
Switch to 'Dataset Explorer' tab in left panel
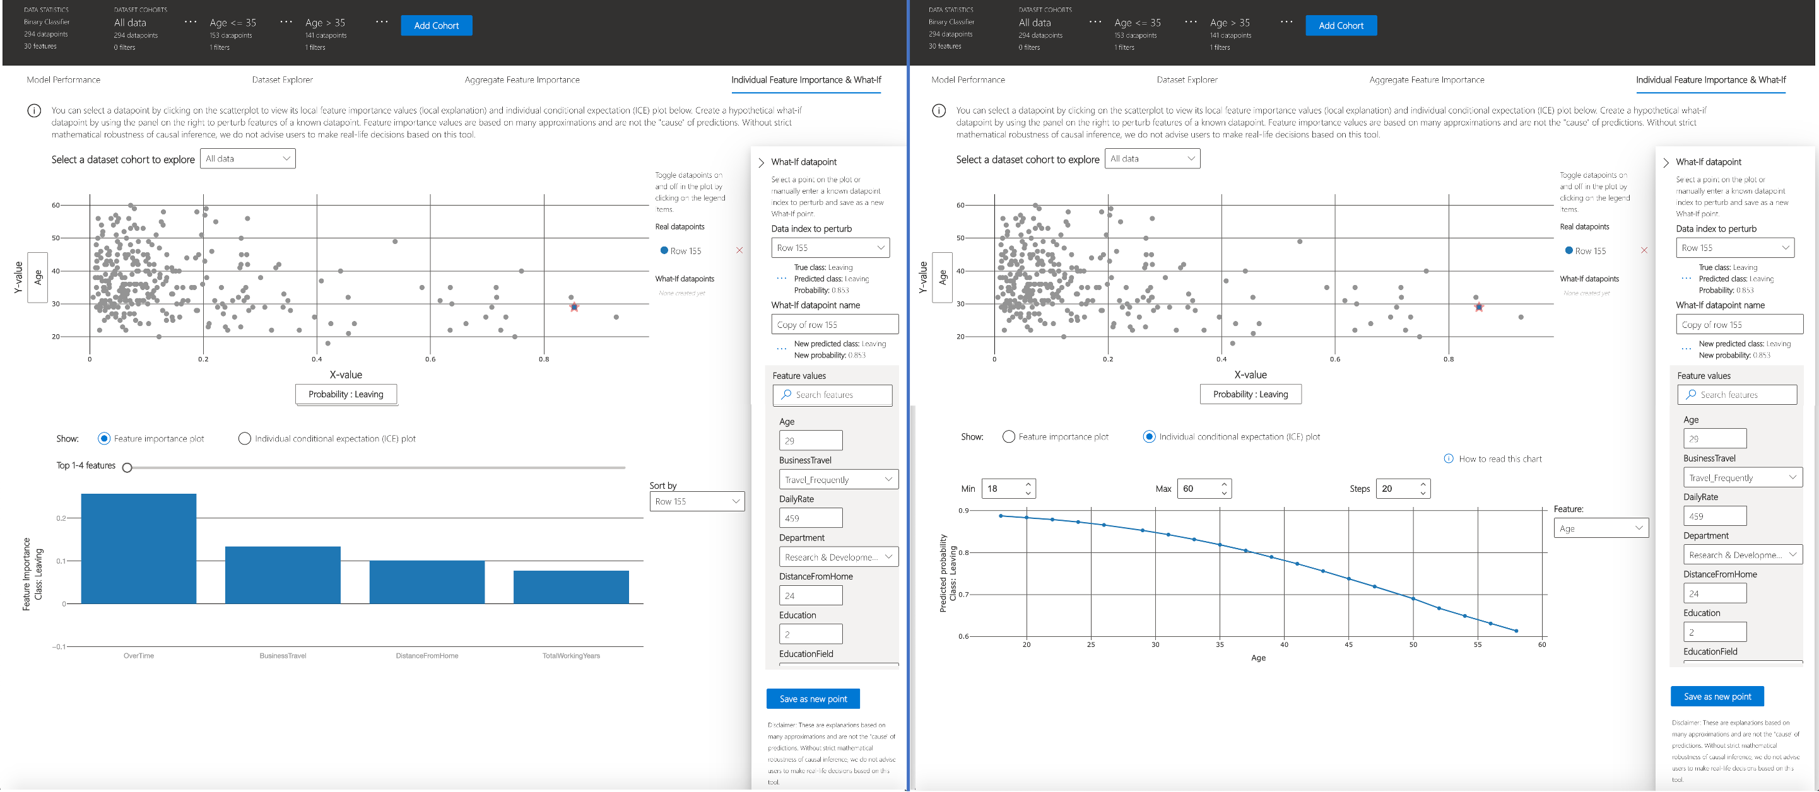282,79
